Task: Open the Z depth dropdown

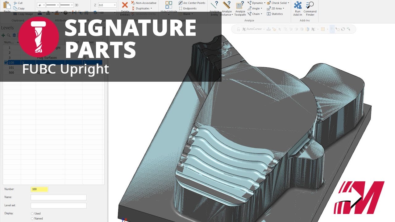Action: 115,5
